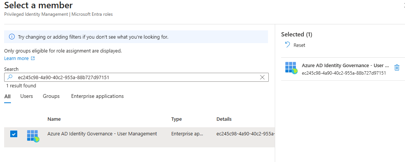Switch to the All tab
This screenshot has width=405, height=162.
(x=8, y=96)
